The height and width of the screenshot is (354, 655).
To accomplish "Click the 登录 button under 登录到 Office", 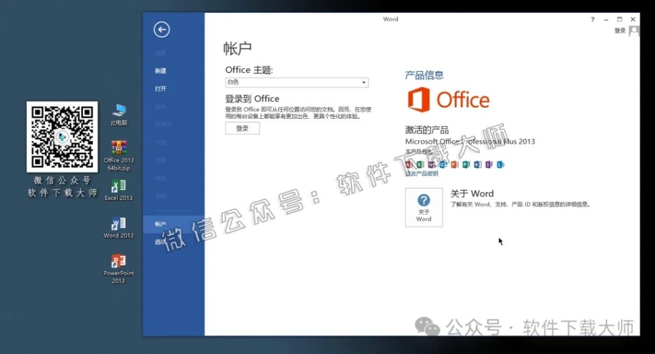I will 242,128.
